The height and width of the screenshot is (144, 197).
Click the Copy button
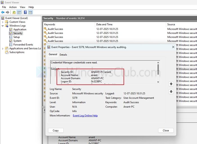(x=56, y=130)
